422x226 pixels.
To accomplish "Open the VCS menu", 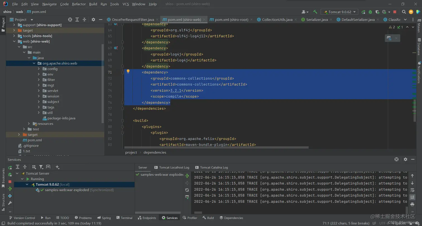I will click(x=126, y=4).
